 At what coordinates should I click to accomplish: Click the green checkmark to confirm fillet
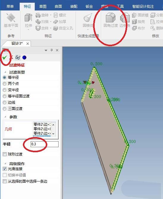click(x=4, y=57)
